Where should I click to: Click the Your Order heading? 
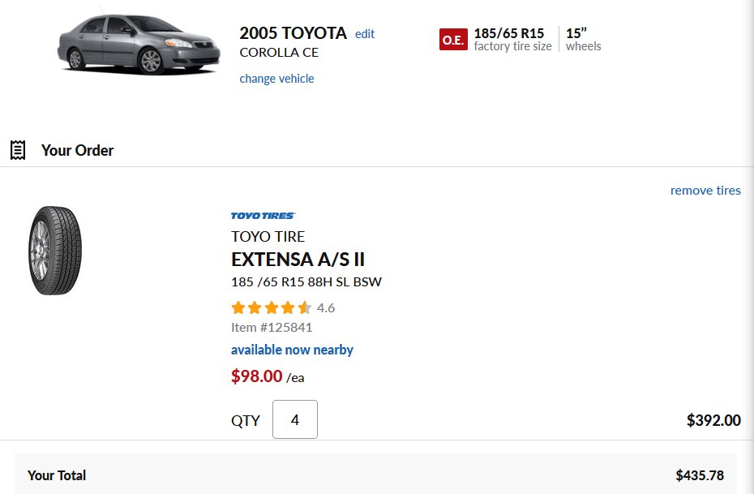click(77, 151)
